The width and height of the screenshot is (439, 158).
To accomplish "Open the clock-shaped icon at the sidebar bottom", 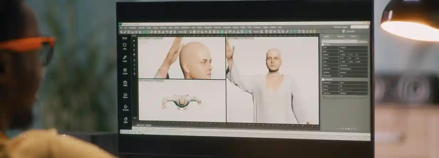I will pos(125,119).
